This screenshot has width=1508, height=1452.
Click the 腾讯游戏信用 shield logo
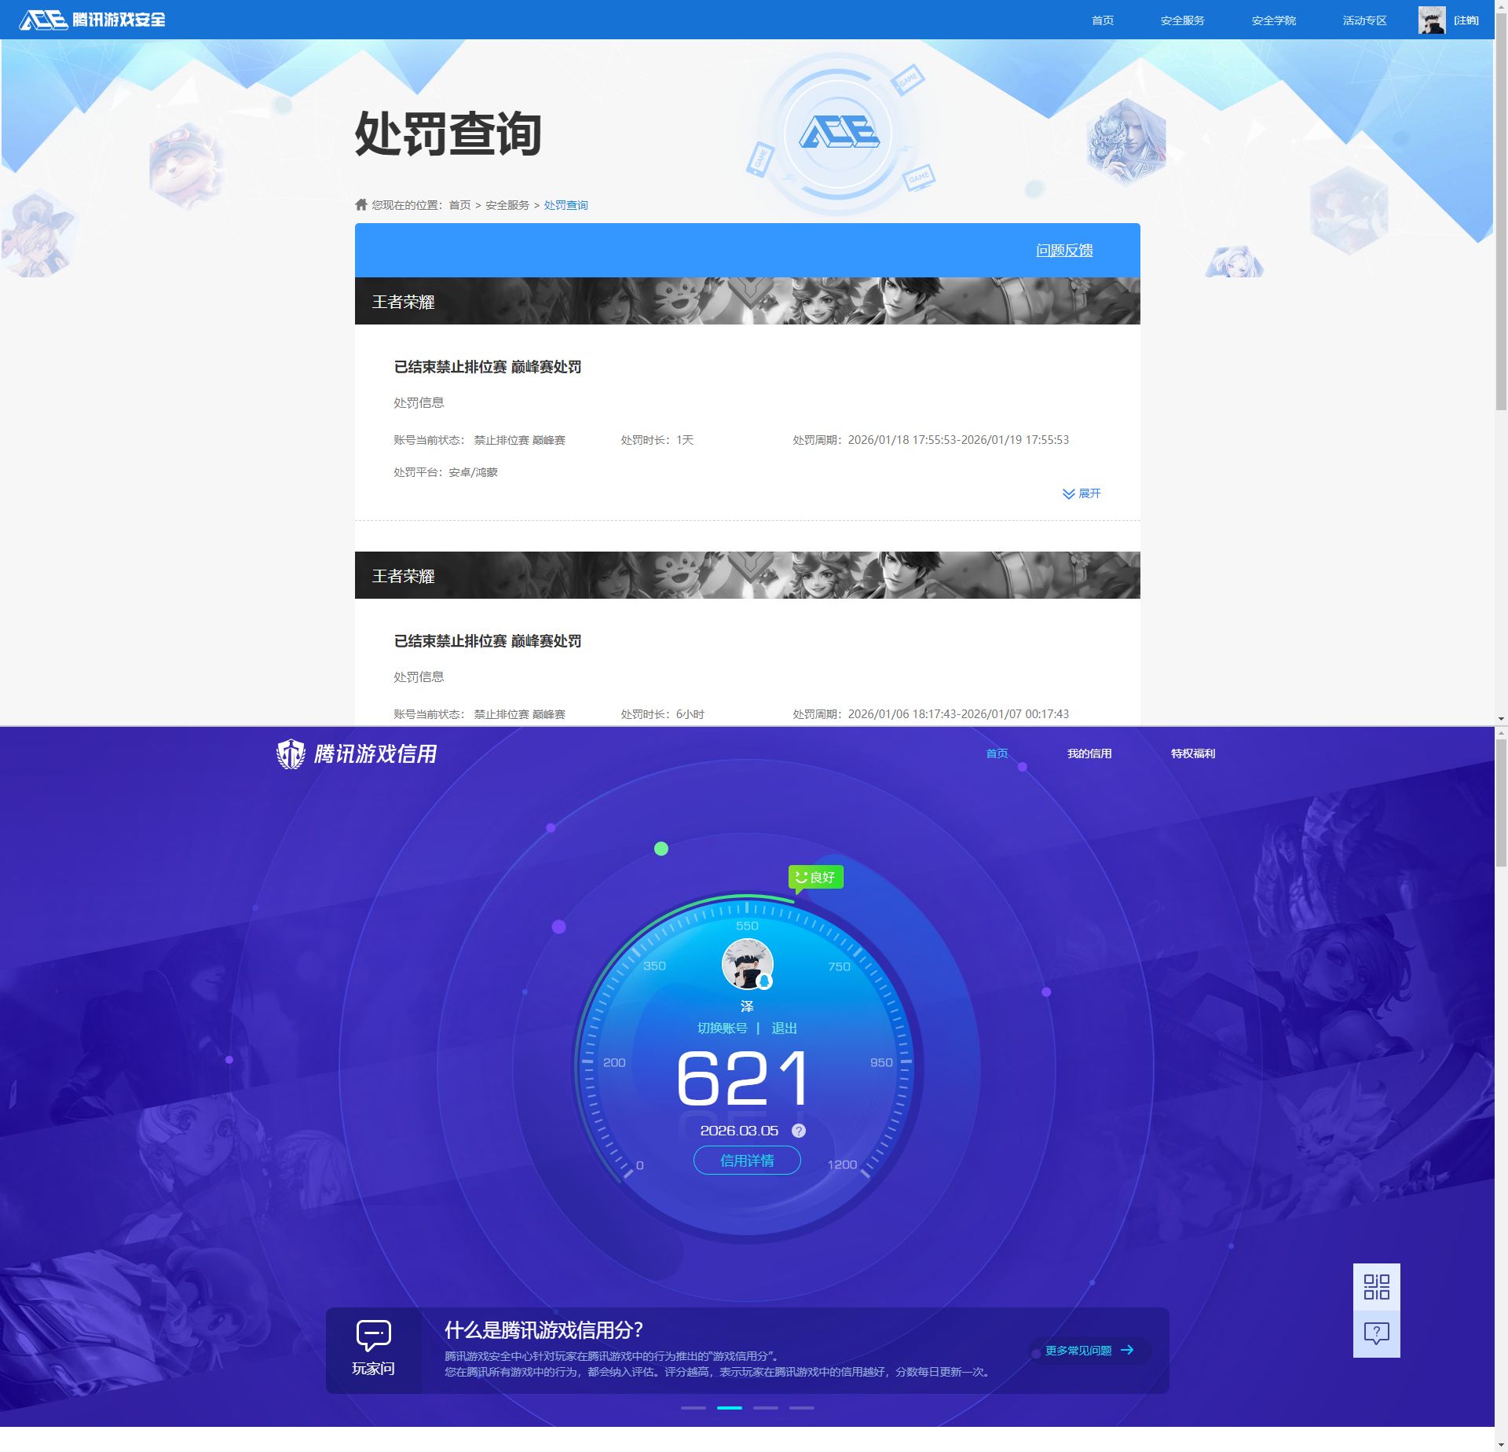tap(291, 752)
